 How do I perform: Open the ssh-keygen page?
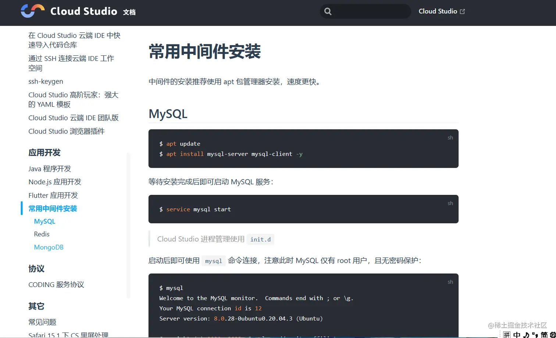pyautogui.click(x=46, y=81)
